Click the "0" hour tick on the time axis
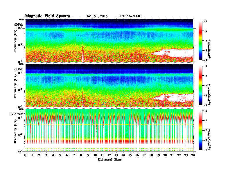230x178 pixels. 25,155
